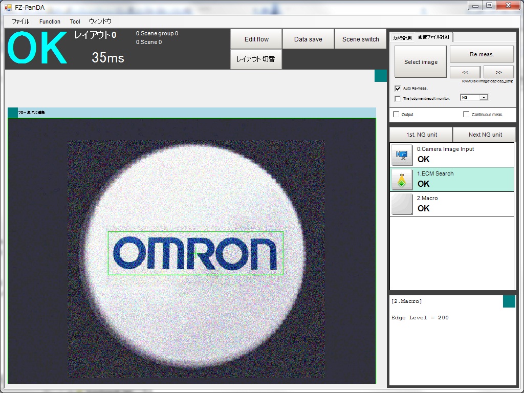This screenshot has width=524, height=393.
Task: Select the 1.ECM Search row text
Action: (435, 173)
